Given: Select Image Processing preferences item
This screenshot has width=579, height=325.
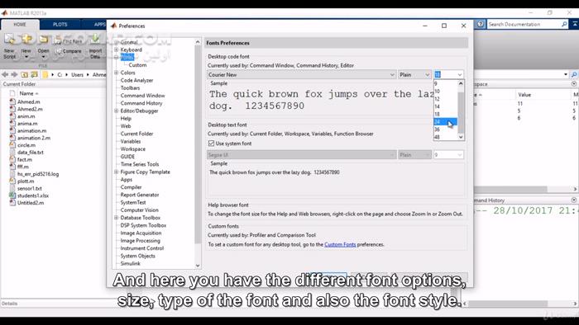Looking at the screenshot, I should (x=141, y=241).
